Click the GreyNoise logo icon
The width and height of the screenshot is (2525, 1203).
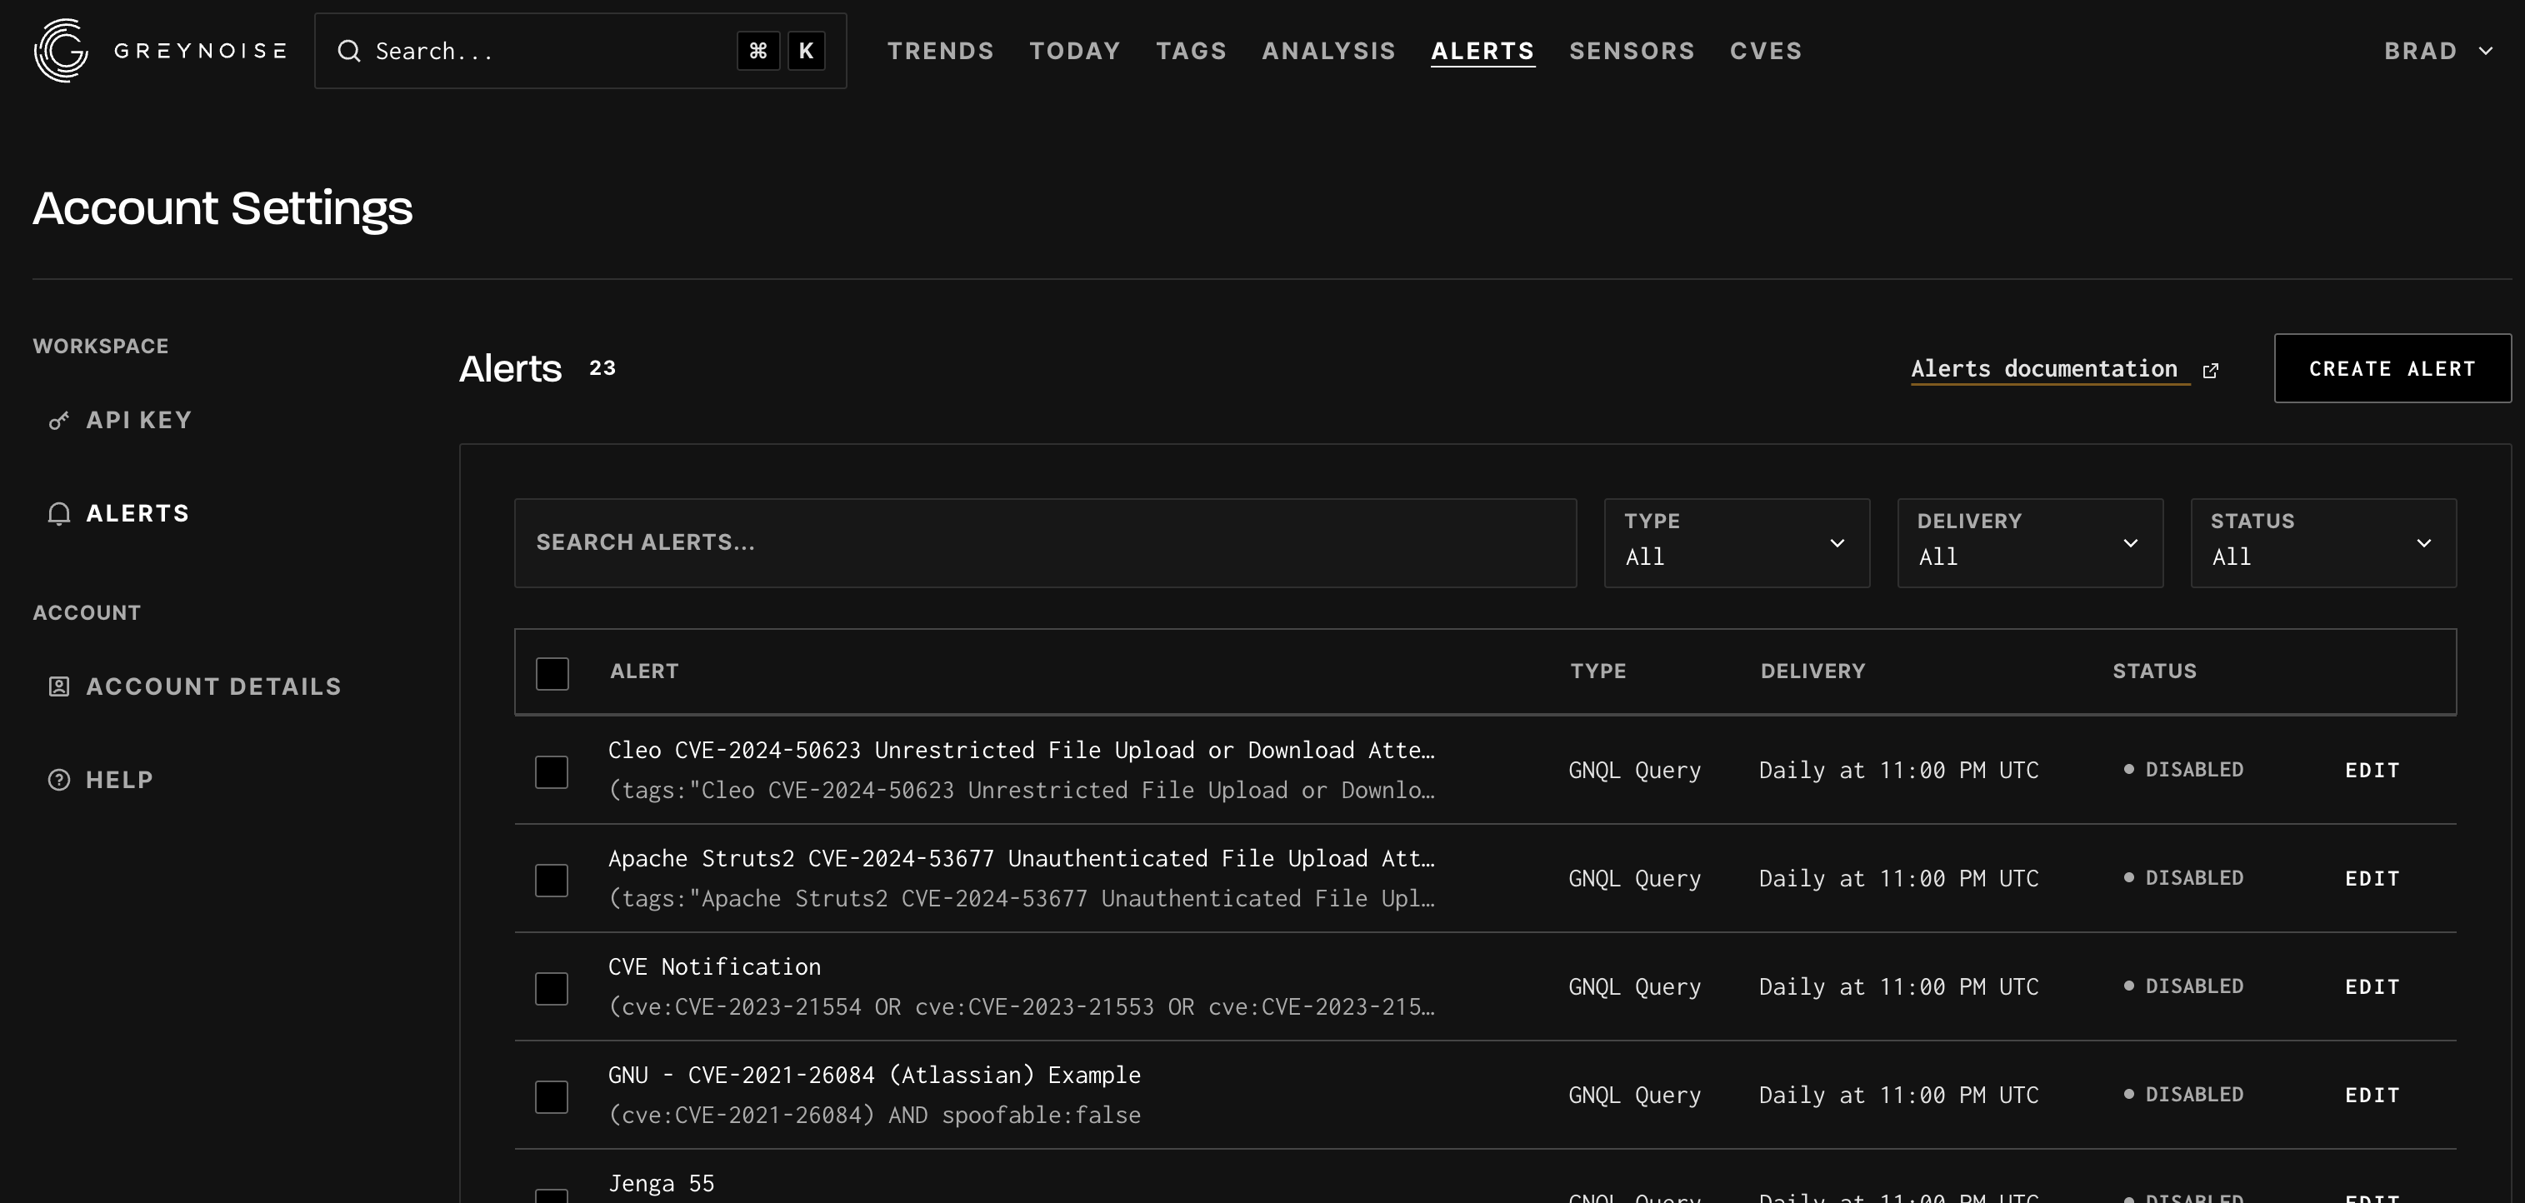[x=61, y=50]
